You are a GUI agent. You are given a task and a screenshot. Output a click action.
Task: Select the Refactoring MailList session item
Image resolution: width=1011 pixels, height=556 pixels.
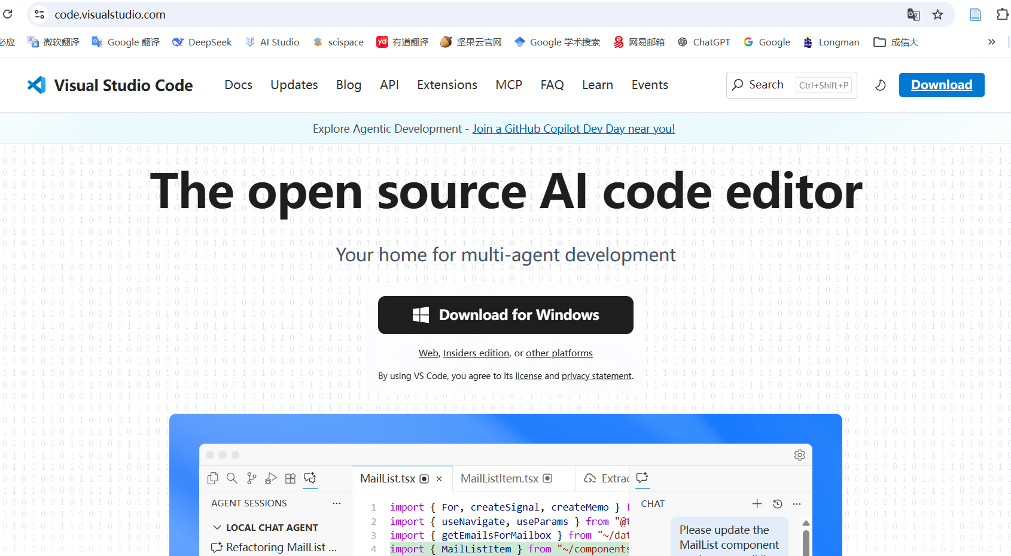274,547
